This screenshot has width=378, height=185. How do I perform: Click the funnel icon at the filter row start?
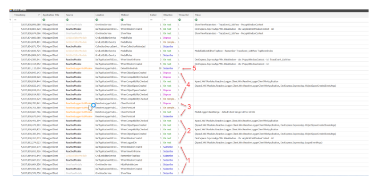(x=10, y=20)
